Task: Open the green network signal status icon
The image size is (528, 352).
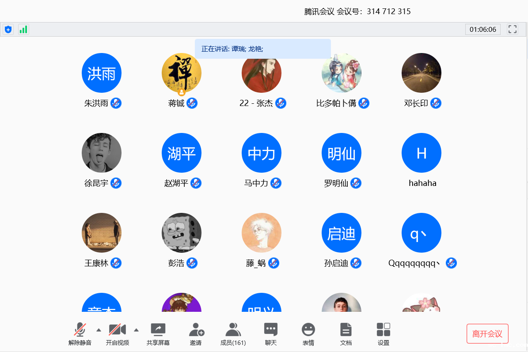Action: [x=23, y=30]
